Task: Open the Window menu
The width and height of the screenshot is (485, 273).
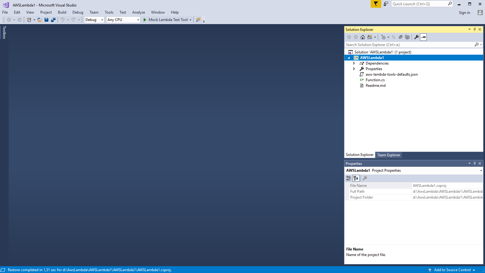Action: pos(158,12)
